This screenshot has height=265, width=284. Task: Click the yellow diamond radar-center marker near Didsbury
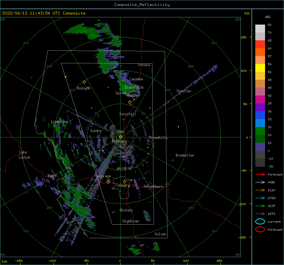click(121, 137)
